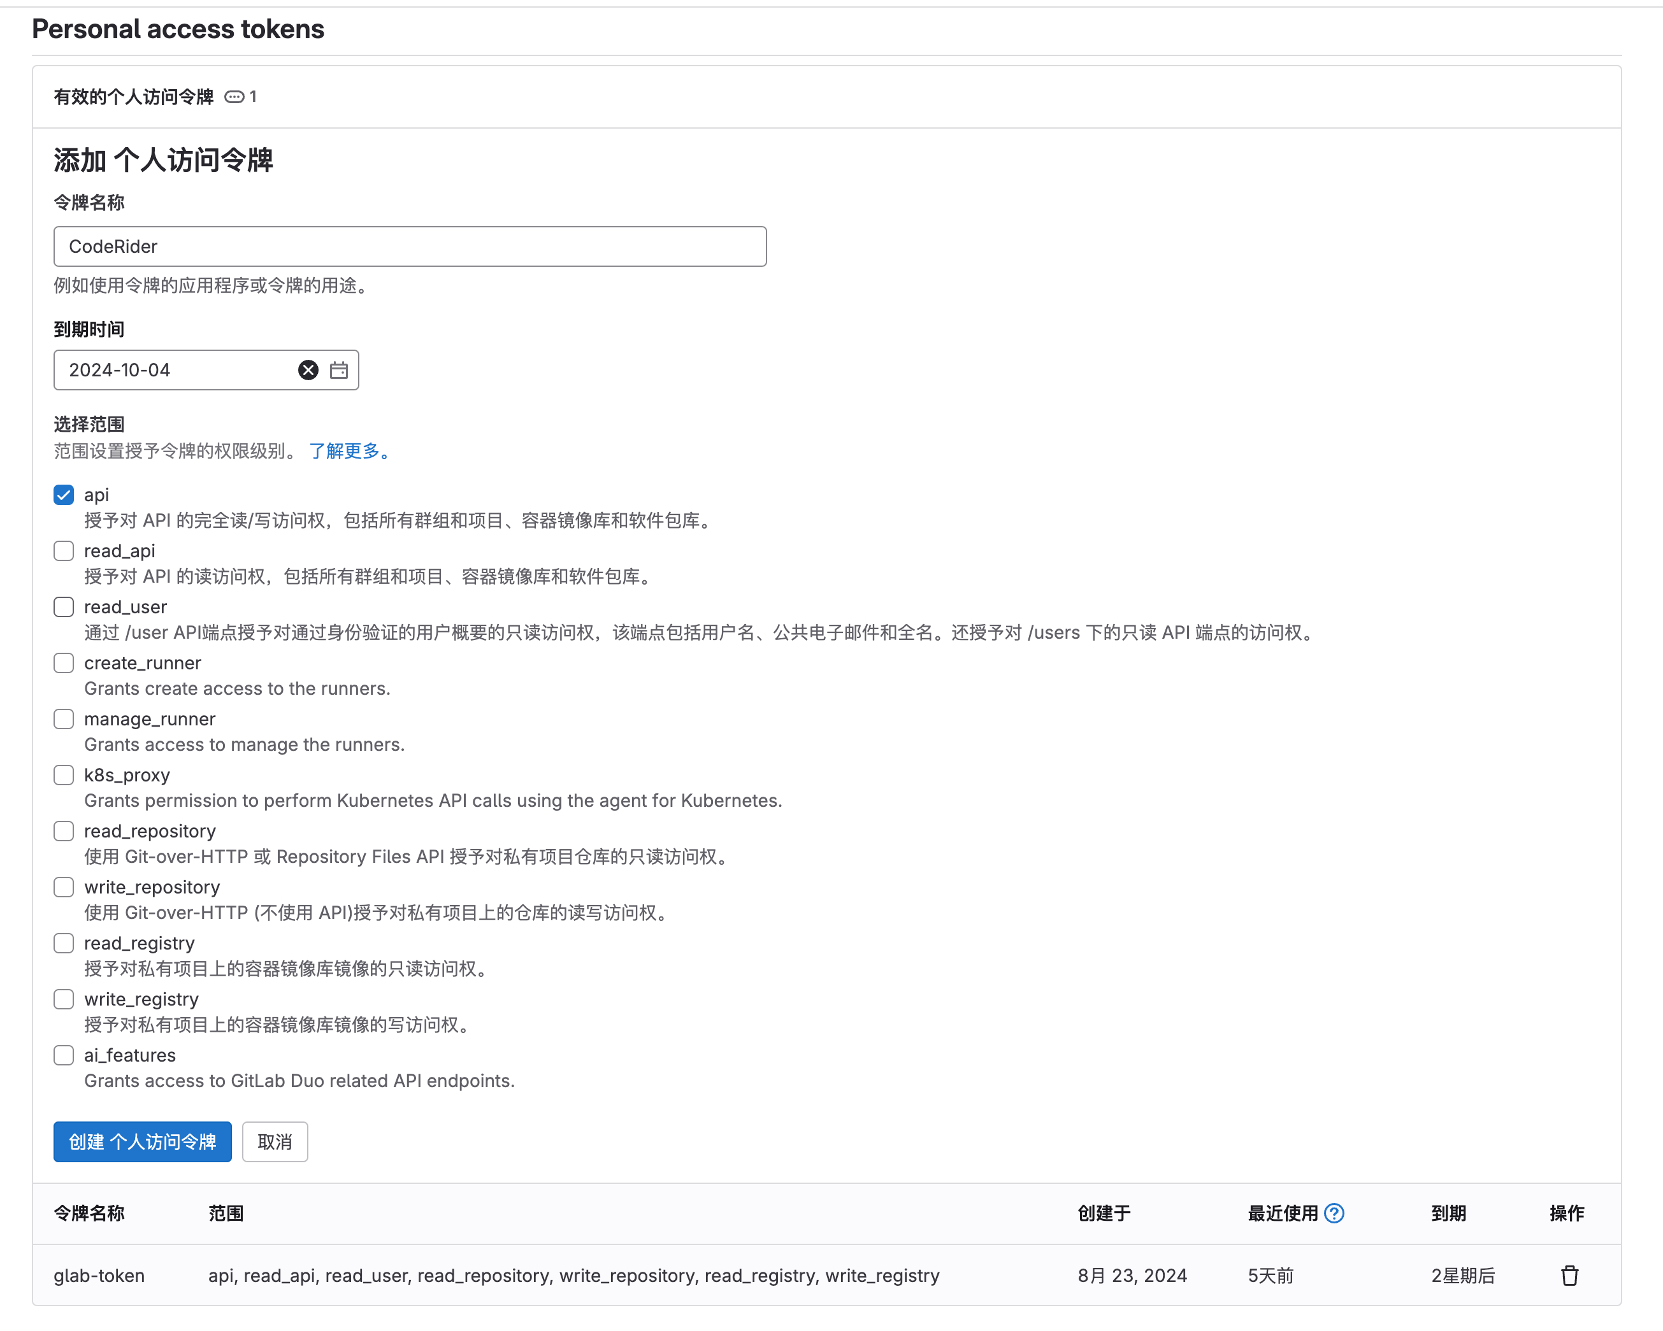1663x1331 pixels.
Task: Click the 2星期后 expiry value
Action: [x=1462, y=1276]
